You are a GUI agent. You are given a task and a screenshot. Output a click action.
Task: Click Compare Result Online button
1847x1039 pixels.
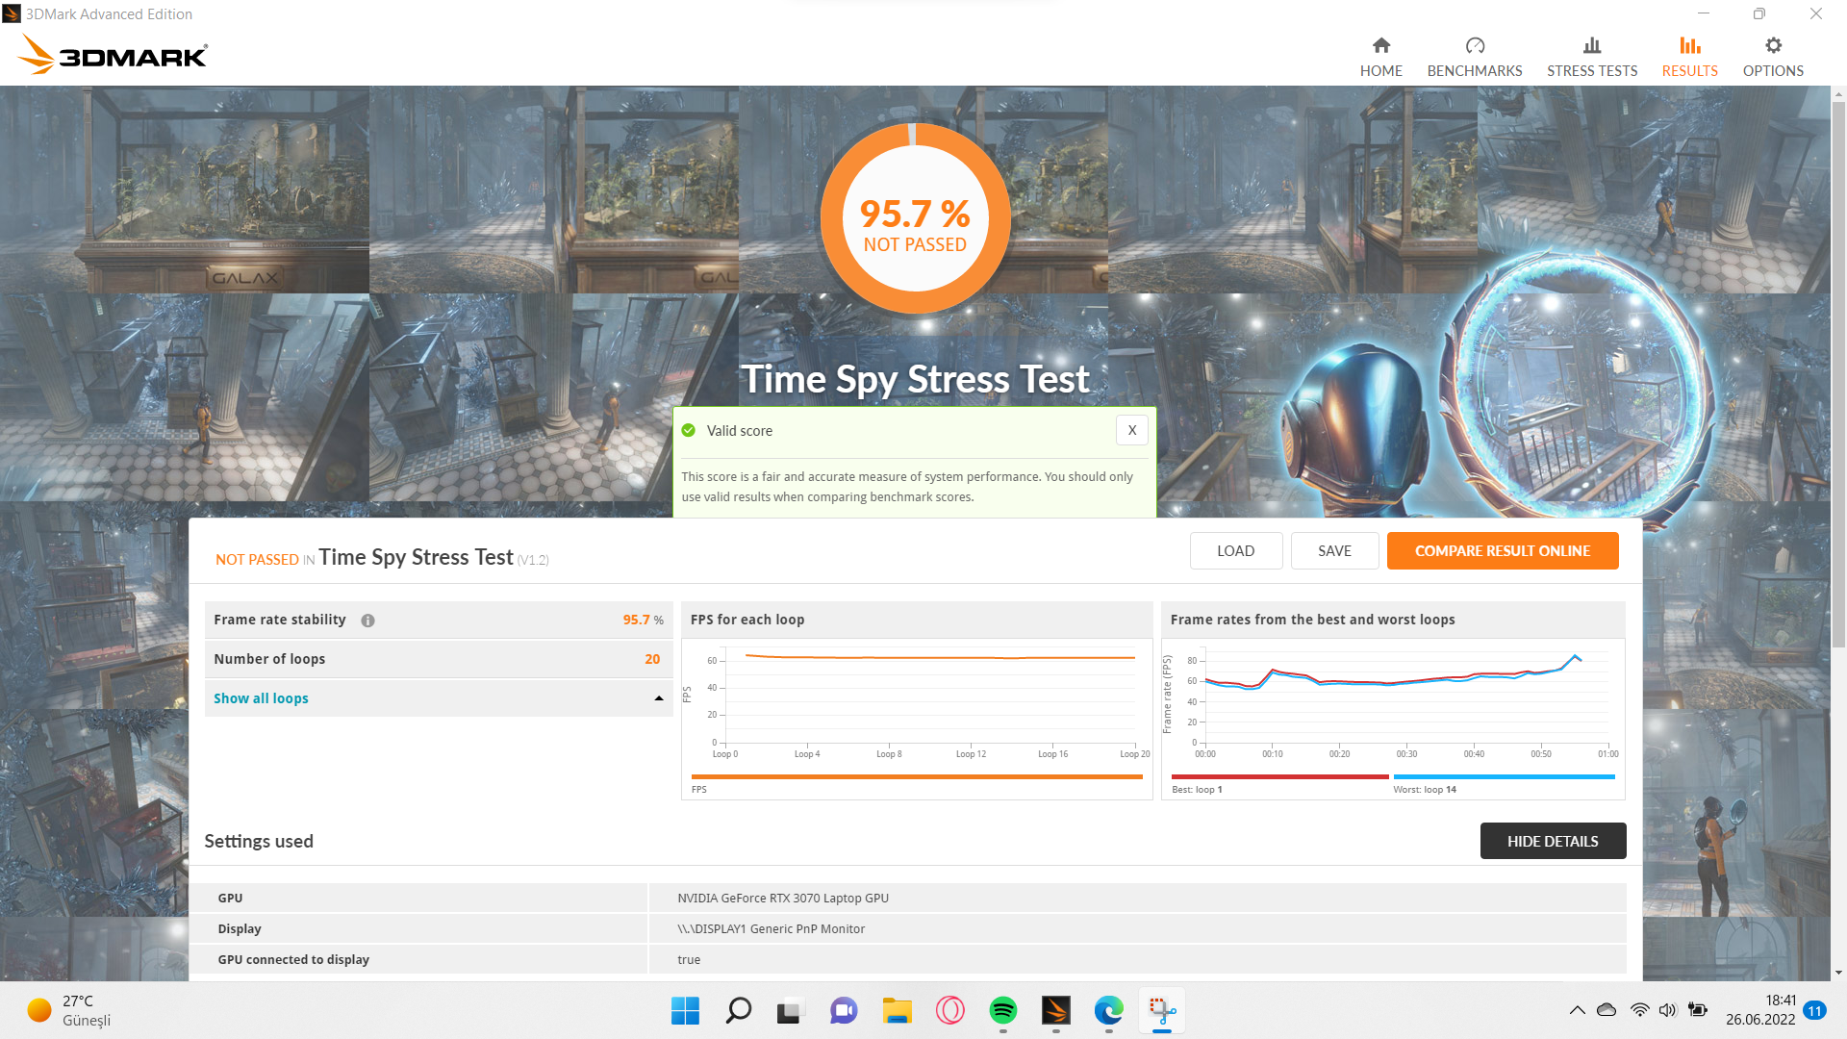[1502, 550]
